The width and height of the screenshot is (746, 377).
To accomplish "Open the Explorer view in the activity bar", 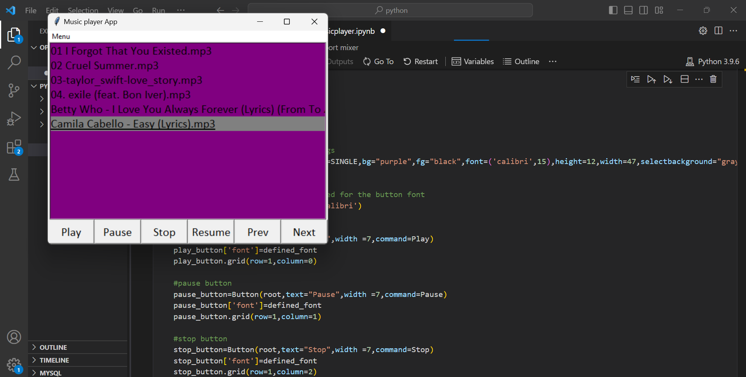I will (x=14, y=34).
